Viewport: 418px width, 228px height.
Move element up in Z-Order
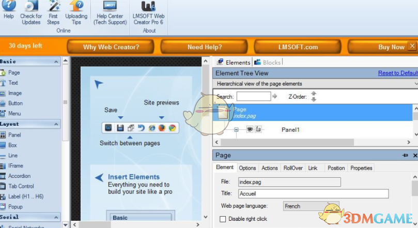coord(314,94)
